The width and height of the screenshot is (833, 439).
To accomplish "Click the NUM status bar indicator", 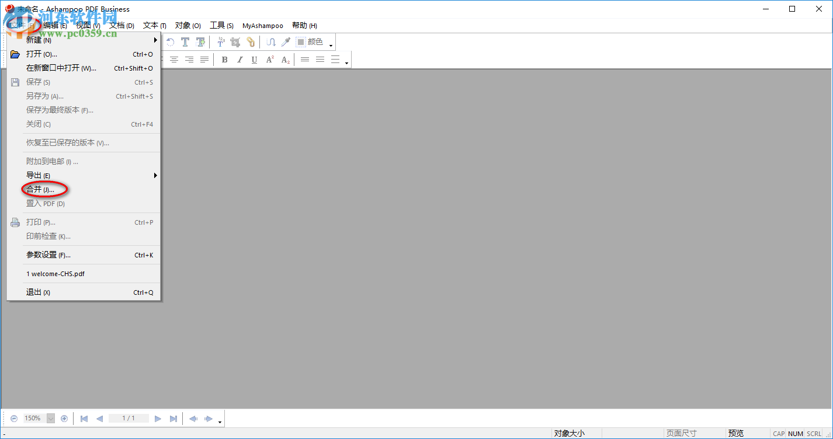I will pyautogui.click(x=796, y=434).
